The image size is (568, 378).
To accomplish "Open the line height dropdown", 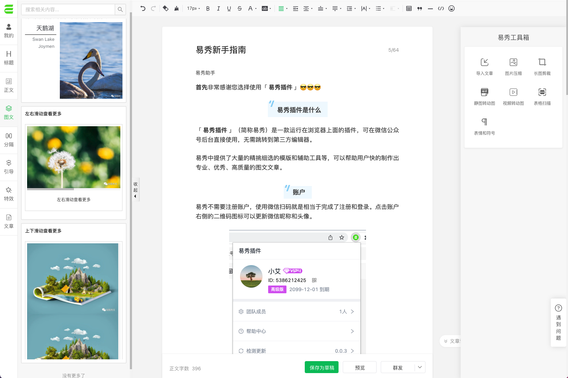I will pos(351,8).
